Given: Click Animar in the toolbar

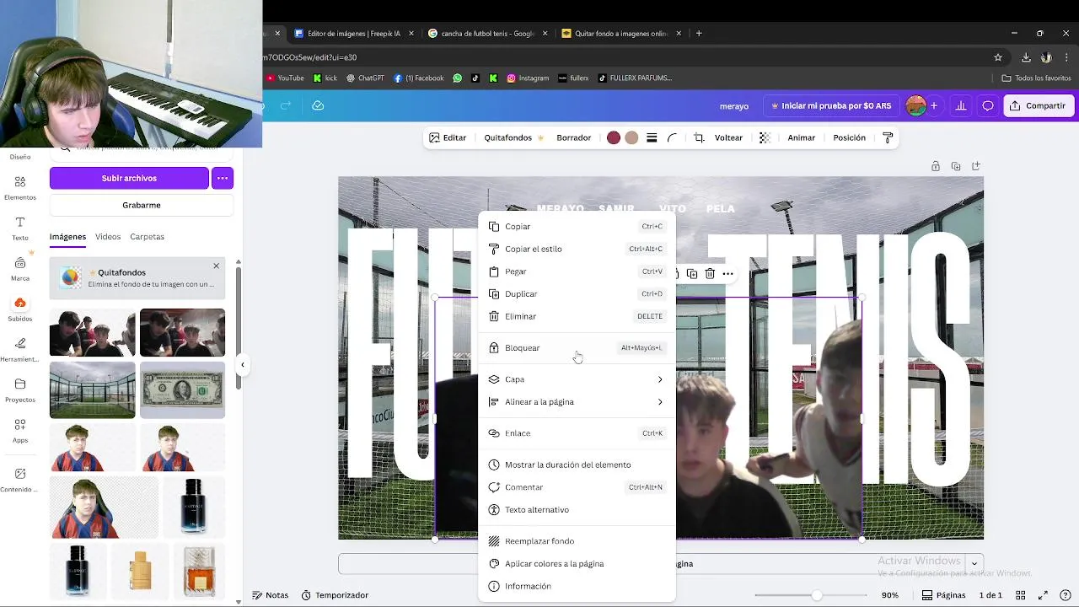Looking at the screenshot, I should point(802,137).
